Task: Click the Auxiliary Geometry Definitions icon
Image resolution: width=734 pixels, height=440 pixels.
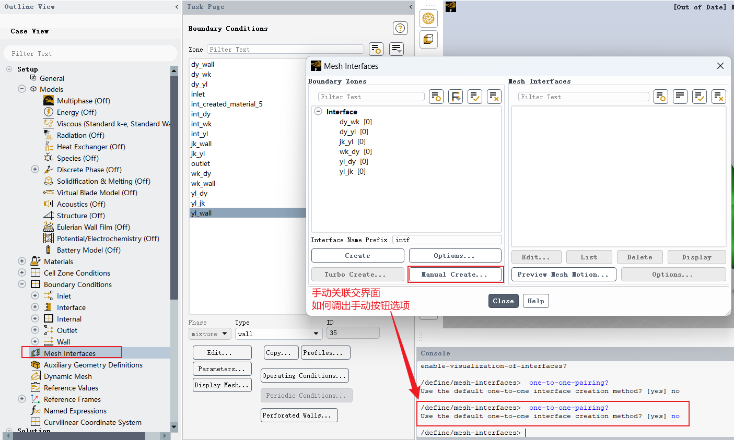Action: click(x=36, y=365)
